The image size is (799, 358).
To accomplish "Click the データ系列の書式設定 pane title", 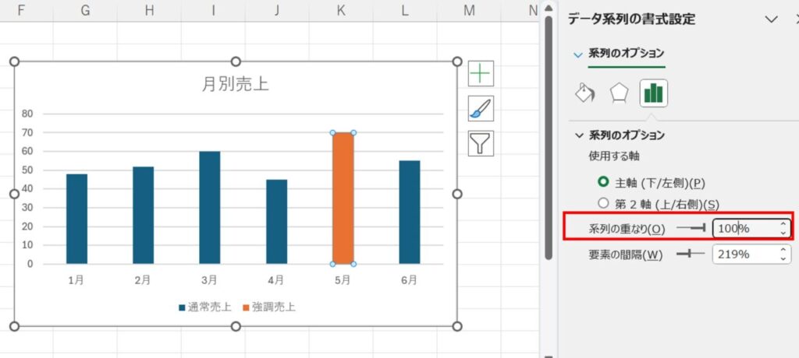I will pyautogui.click(x=631, y=19).
